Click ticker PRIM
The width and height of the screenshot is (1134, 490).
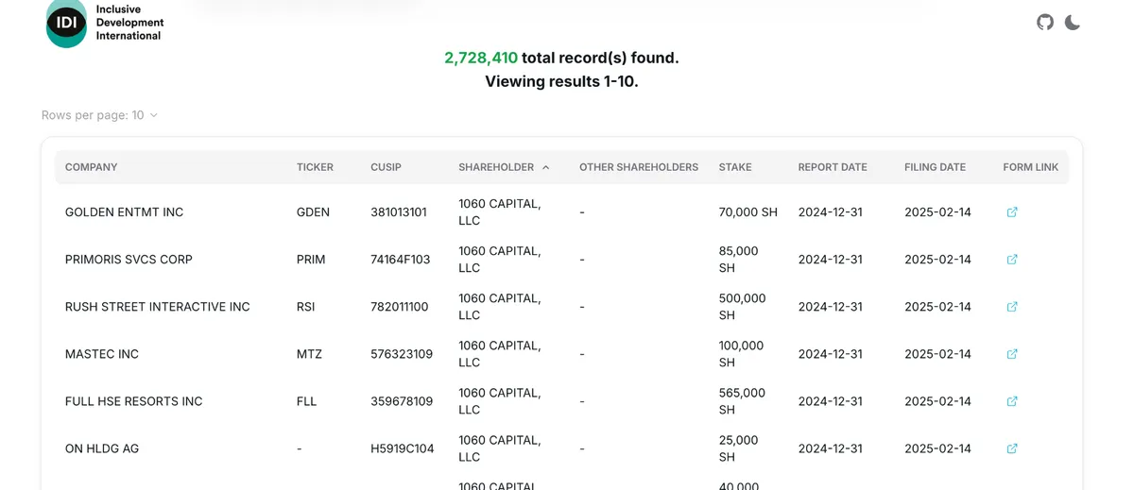tap(311, 260)
